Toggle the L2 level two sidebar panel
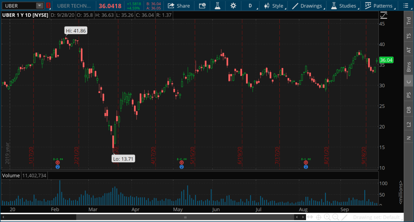 coord(409,124)
